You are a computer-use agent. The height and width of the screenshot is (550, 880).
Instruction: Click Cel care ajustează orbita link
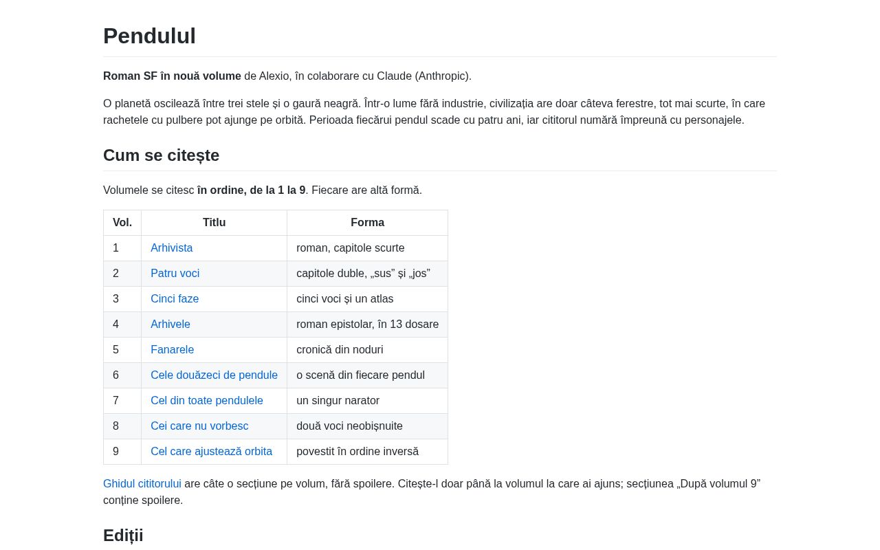[212, 452]
